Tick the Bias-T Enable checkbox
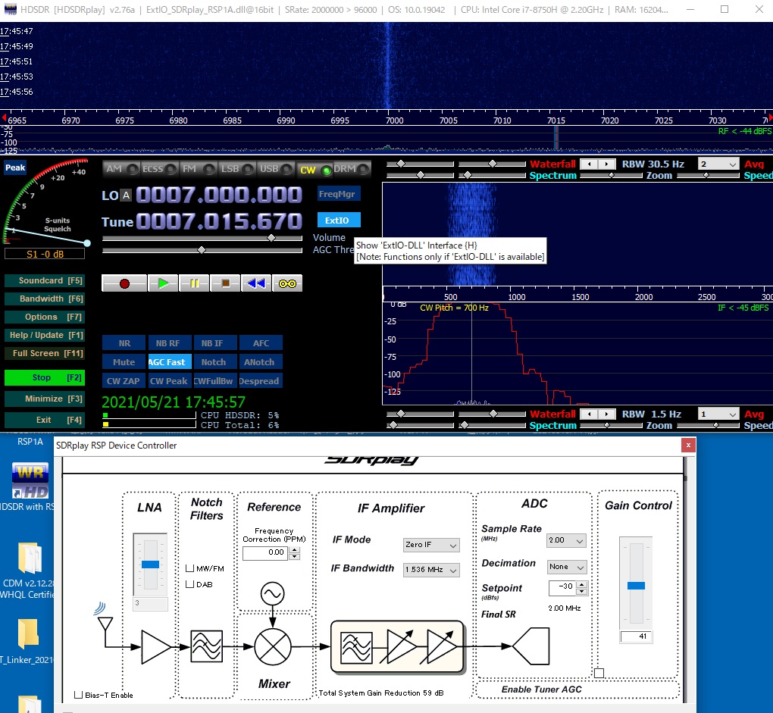Viewport: 773px width, 713px height. (x=78, y=695)
